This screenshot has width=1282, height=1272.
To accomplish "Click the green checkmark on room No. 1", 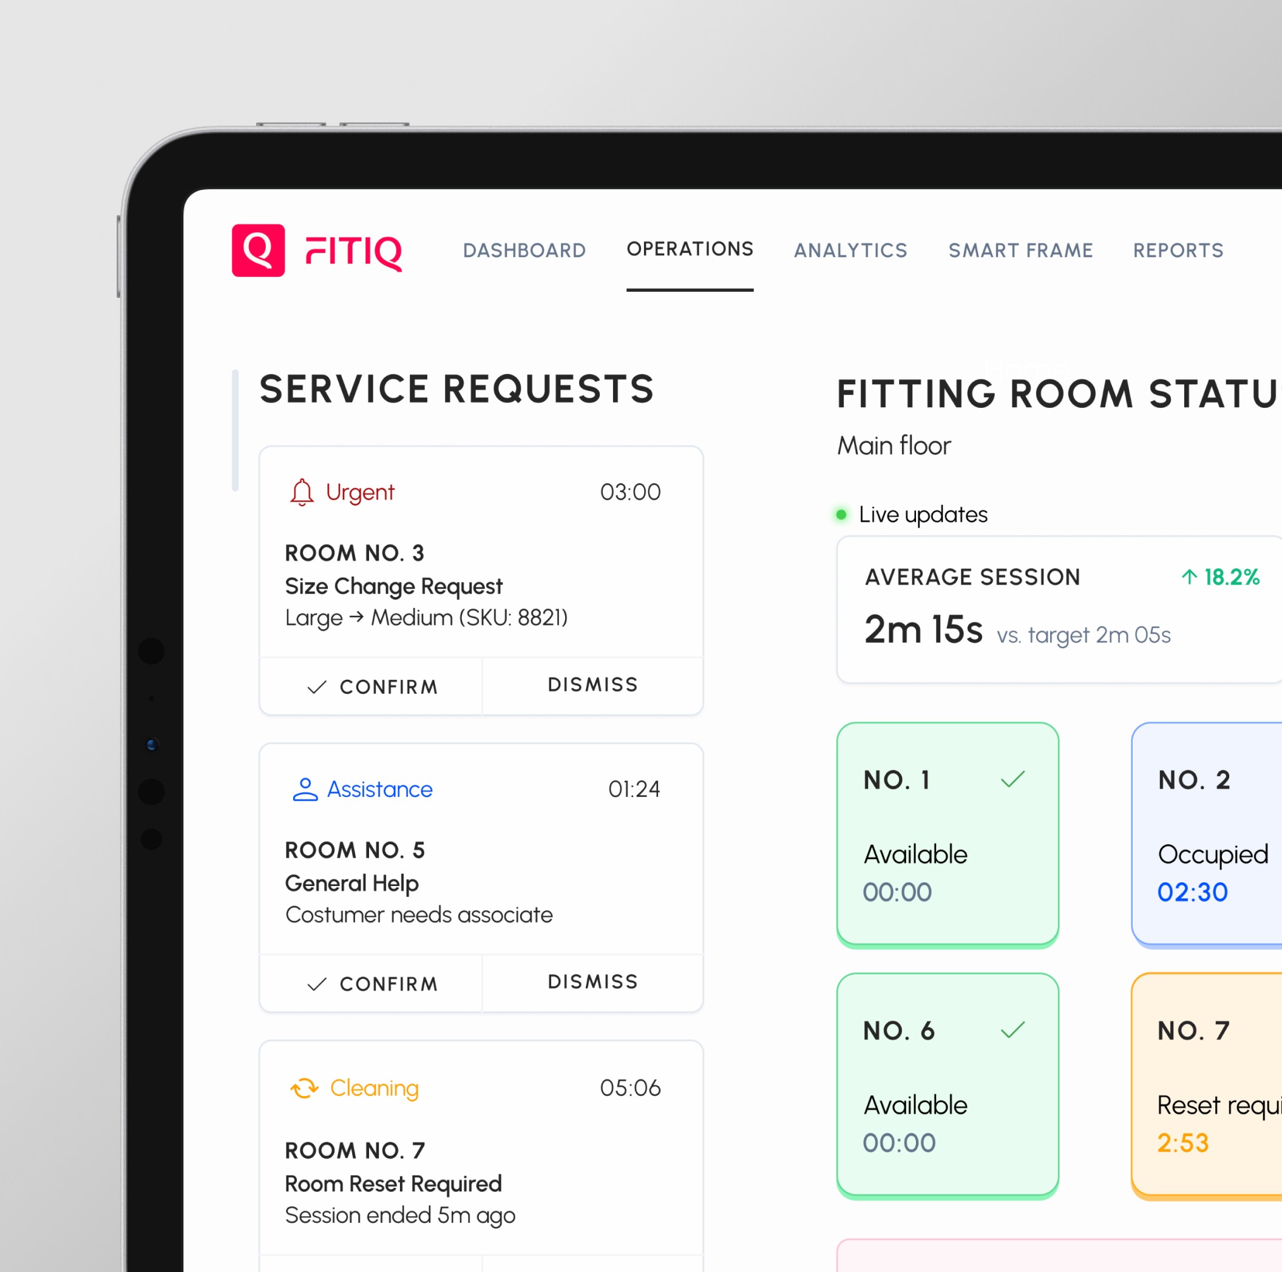I will [x=1012, y=779].
